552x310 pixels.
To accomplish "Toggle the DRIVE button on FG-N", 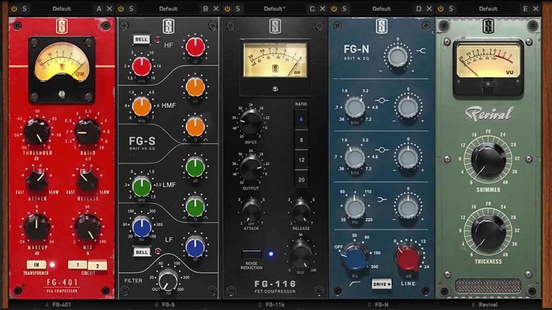I will coord(381,284).
